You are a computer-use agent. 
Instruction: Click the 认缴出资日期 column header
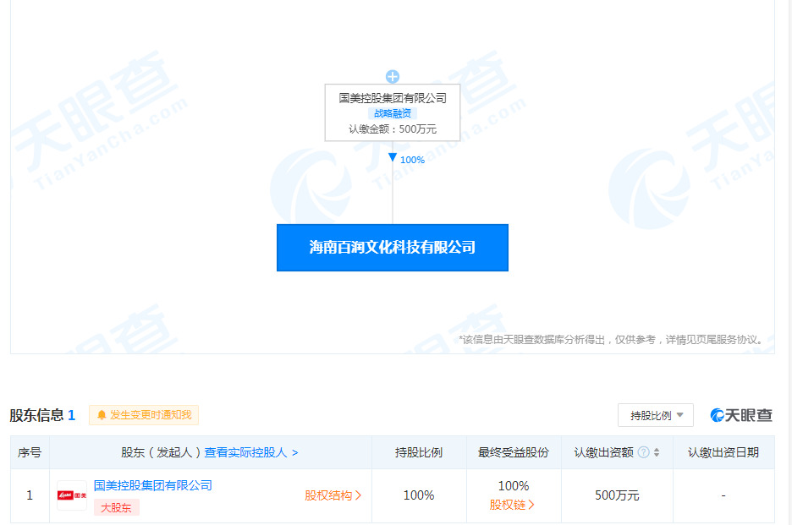(x=723, y=452)
